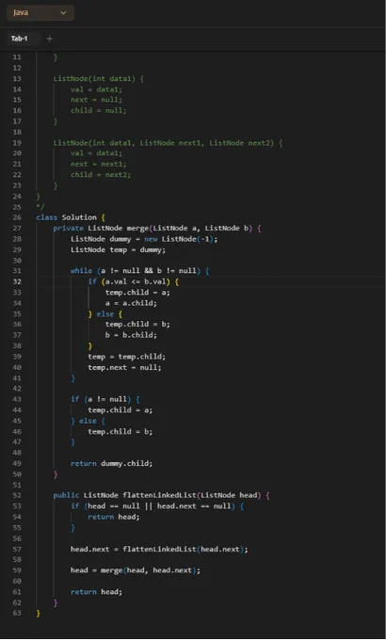Click the 'a = a.child;' line
The width and height of the screenshot is (386, 640).
coord(131,303)
